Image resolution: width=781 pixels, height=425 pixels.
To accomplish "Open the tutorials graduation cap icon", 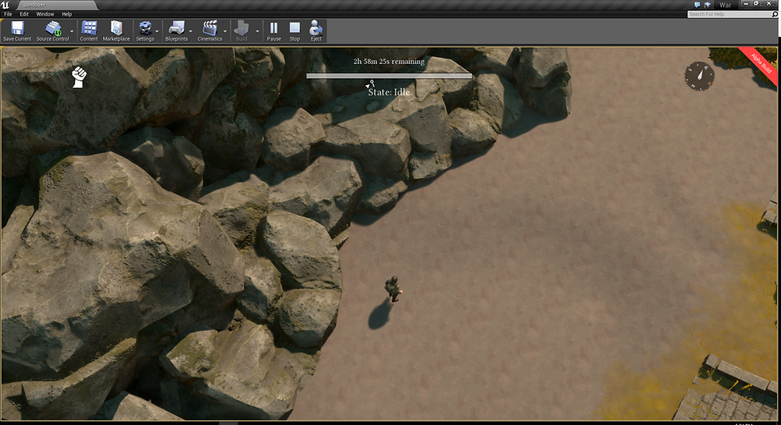I will 708,5.
